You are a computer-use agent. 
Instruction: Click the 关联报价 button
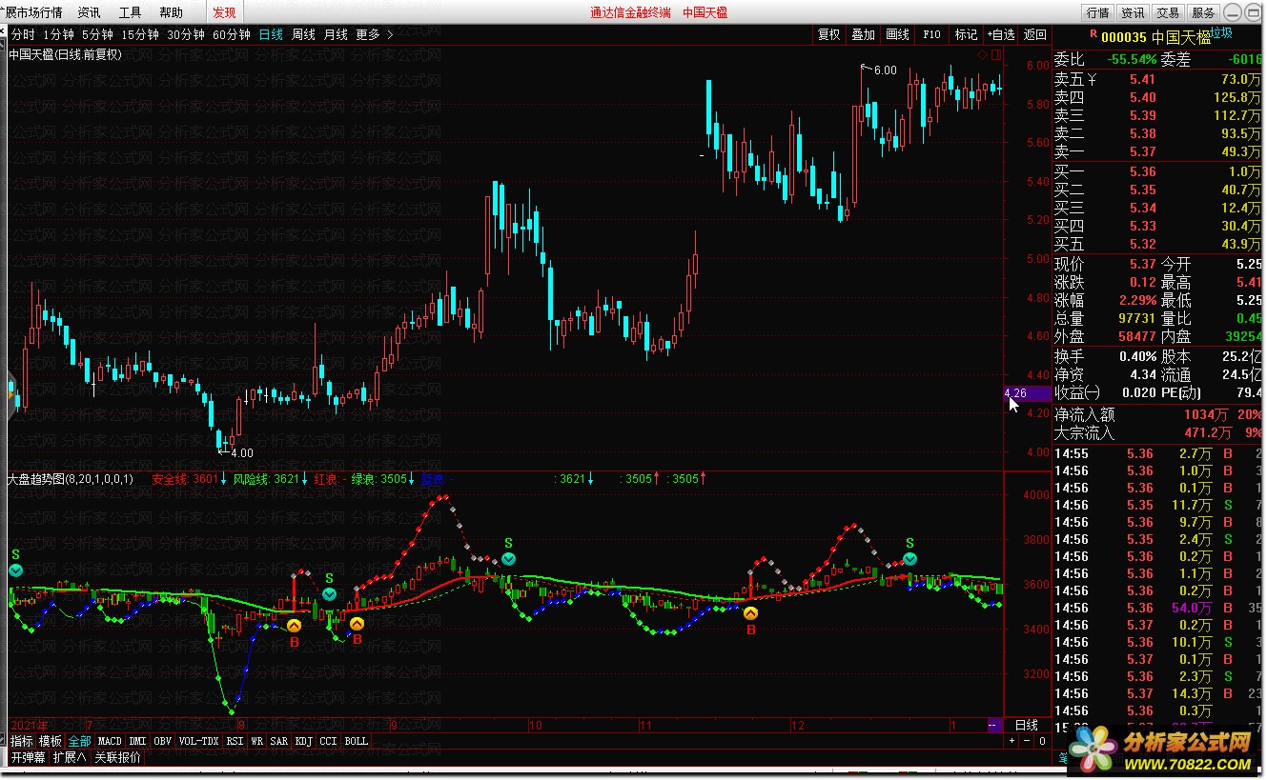click(117, 758)
